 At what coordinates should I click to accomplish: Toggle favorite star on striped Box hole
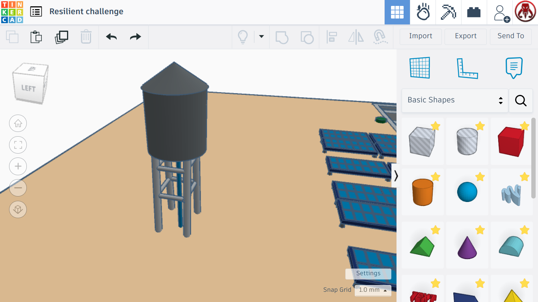click(x=436, y=126)
